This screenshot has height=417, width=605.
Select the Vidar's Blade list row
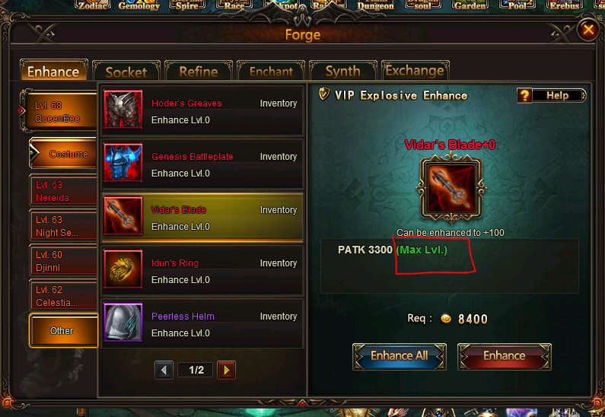coord(202,218)
